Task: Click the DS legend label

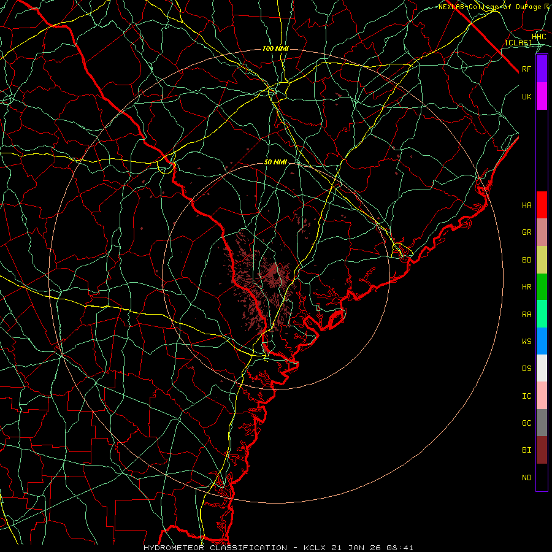Action: coord(526,369)
